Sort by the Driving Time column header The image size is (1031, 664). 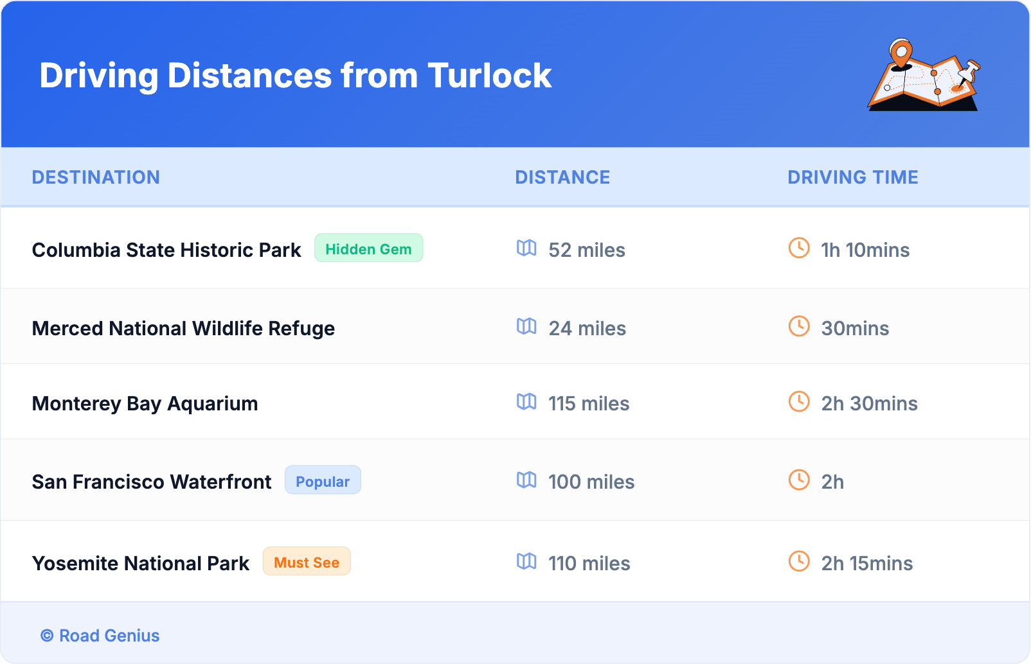click(x=853, y=177)
